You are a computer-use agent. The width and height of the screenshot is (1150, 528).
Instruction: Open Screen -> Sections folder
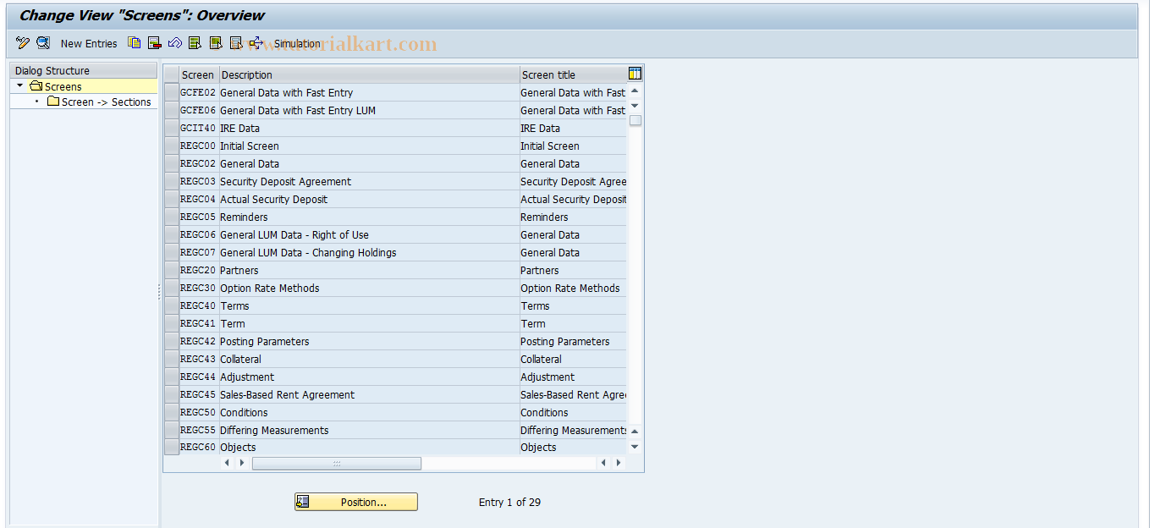[x=99, y=102]
